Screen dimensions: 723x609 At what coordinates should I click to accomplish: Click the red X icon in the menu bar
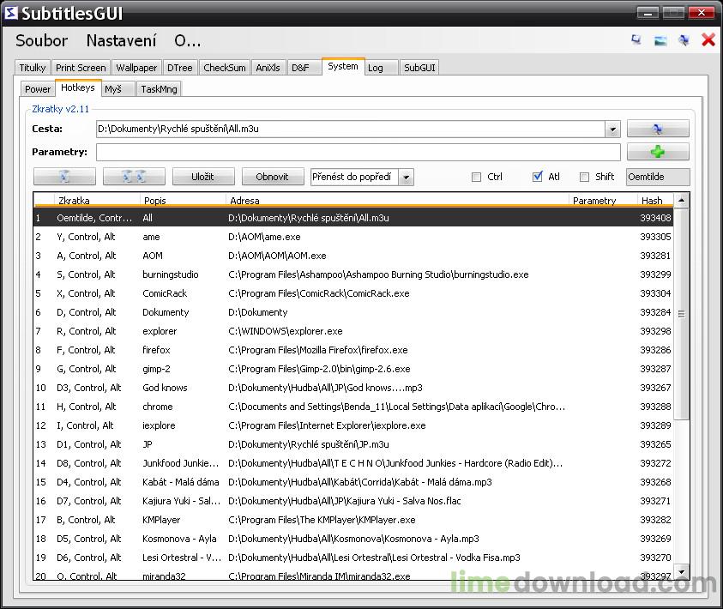[708, 39]
